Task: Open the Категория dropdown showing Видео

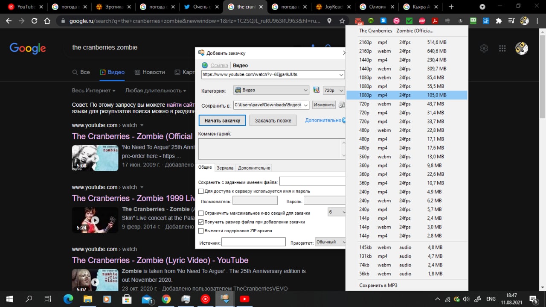Action: pos(271,90)
